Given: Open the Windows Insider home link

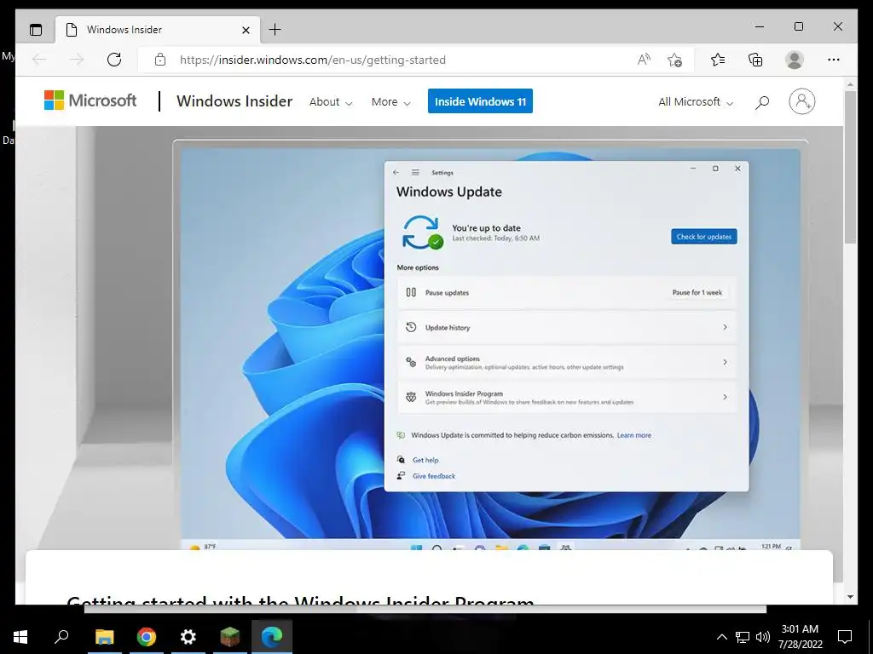Looking at the screenshot, I should point(234,101).
